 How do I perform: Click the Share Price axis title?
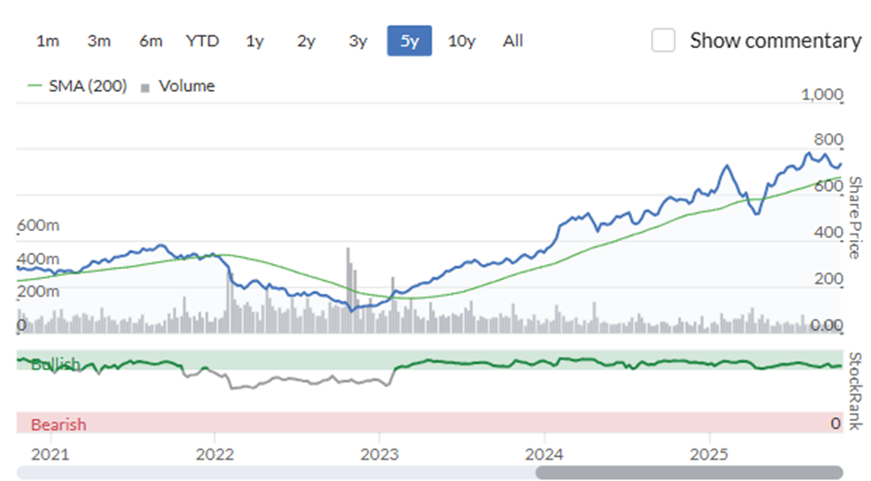855,218
